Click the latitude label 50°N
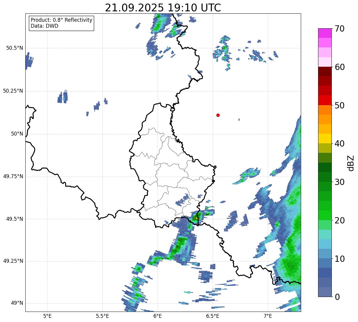This screenshot has height=322, width=358. (17, 134)
